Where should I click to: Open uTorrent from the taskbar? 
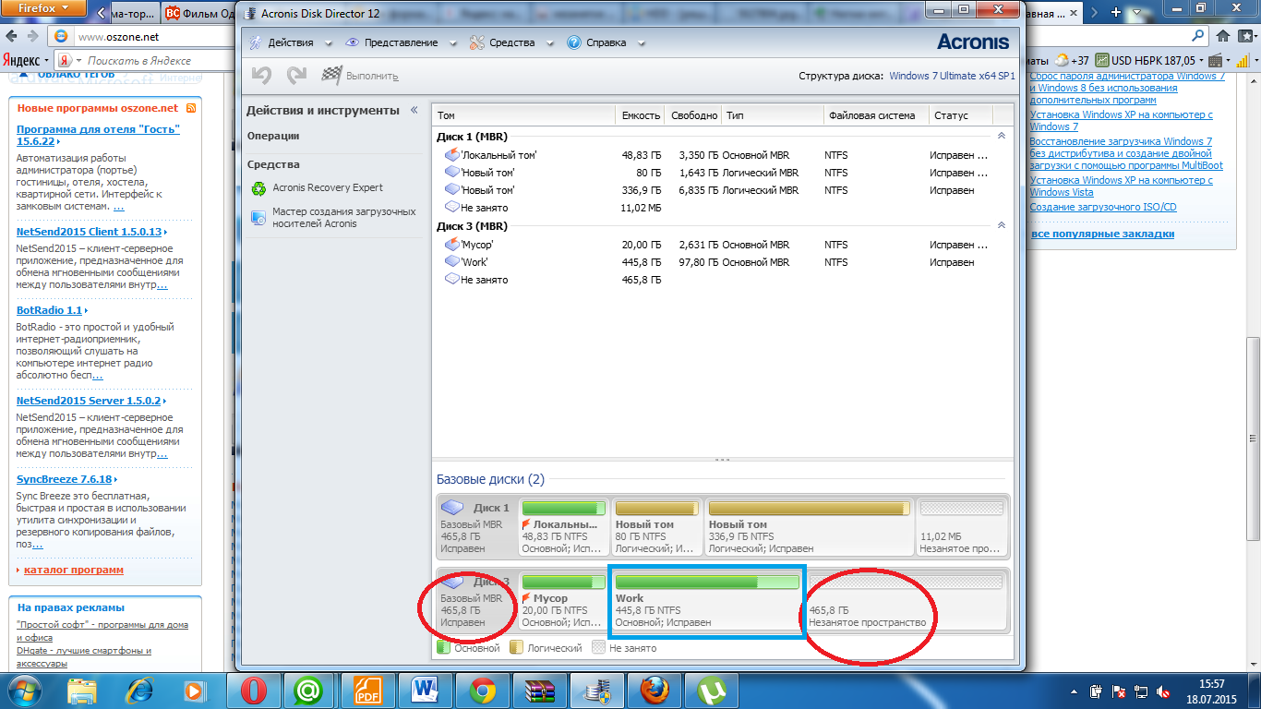[x=711, y=691]
